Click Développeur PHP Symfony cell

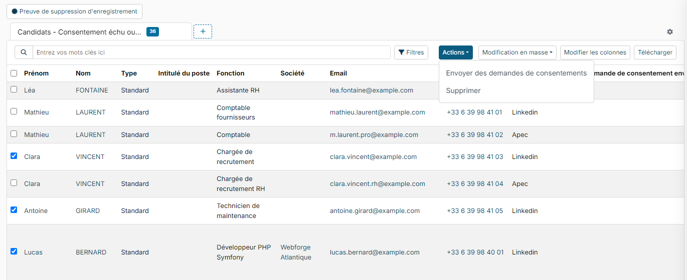point(244,252)
